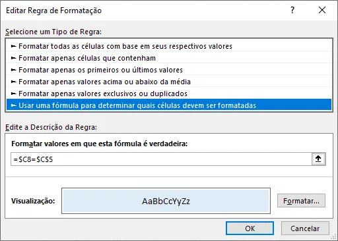Confirm the rule with OK

pos(250,228)
